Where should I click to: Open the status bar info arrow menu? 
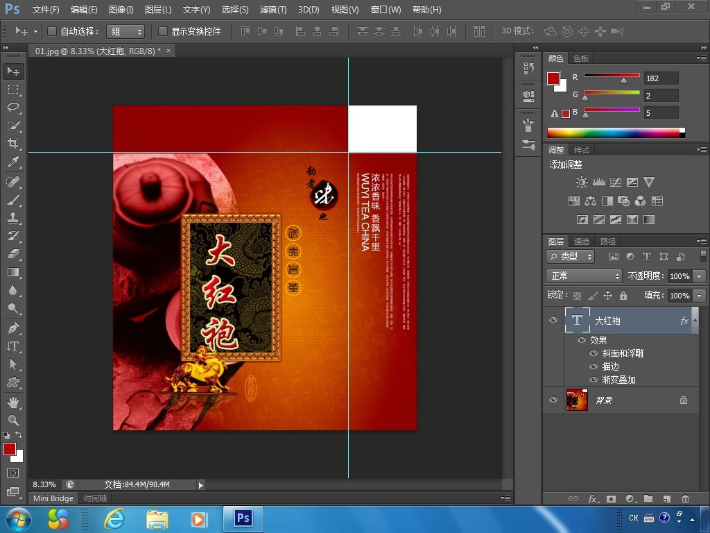[200, 485]
